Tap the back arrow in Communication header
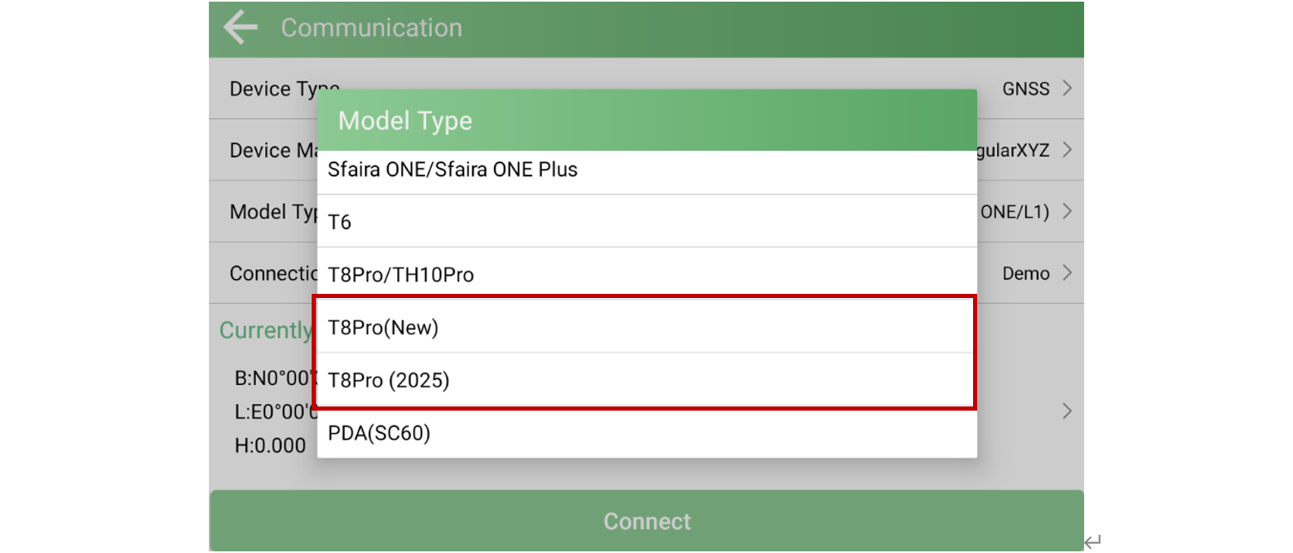Screen dimensions: 1293x553 (240, 27)
